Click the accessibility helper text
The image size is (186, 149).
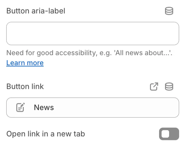[89, 53]
